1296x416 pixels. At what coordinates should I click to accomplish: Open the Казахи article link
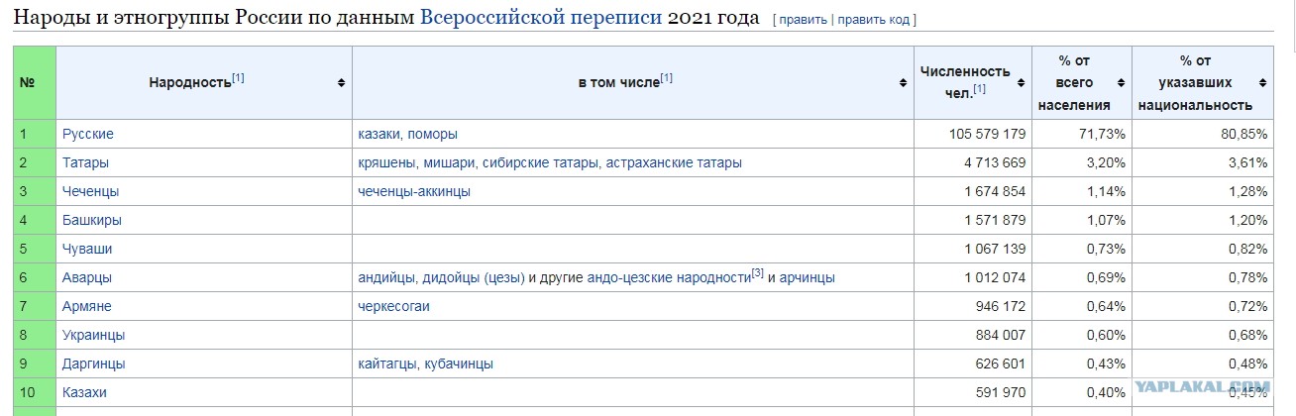coord(84,392)
